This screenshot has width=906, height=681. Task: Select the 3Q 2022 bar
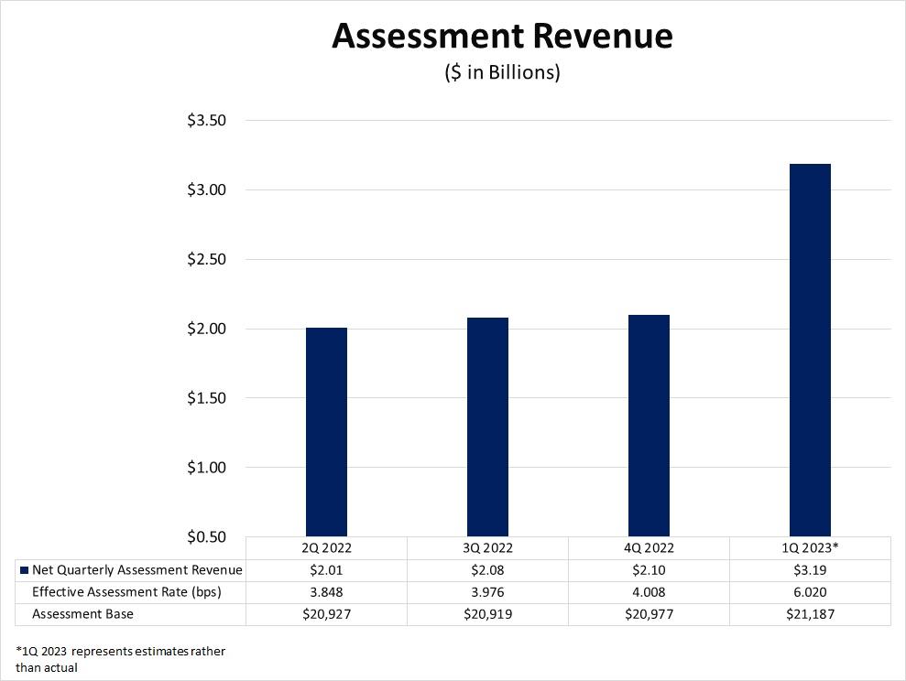[x=487, y=427]
